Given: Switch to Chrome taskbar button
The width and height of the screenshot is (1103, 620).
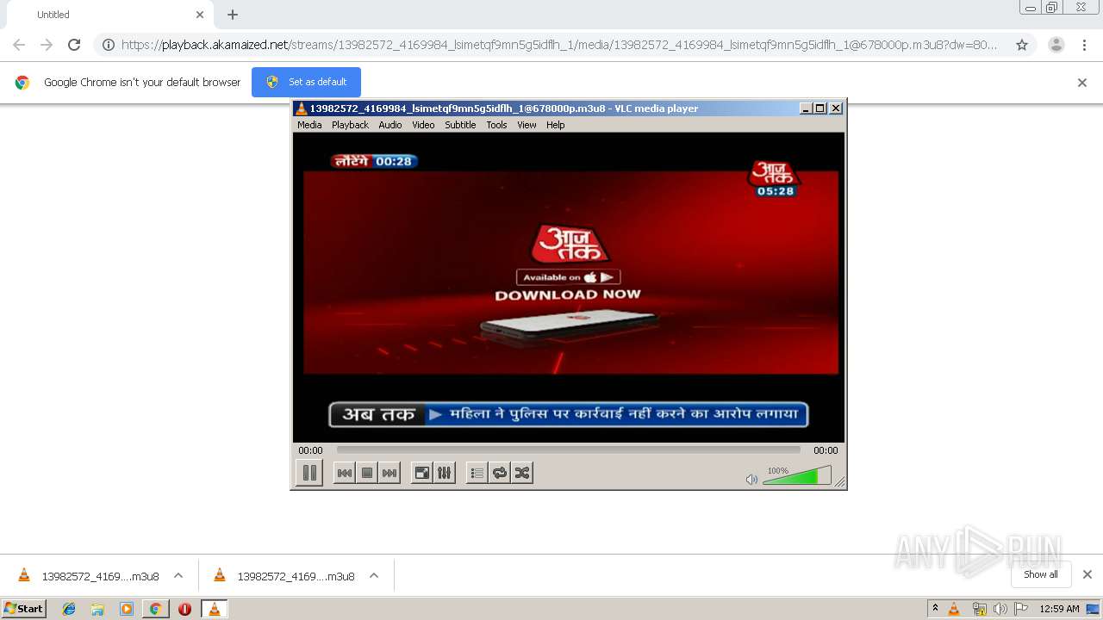Looking at the screenshot, I should (x=155, y=609).
